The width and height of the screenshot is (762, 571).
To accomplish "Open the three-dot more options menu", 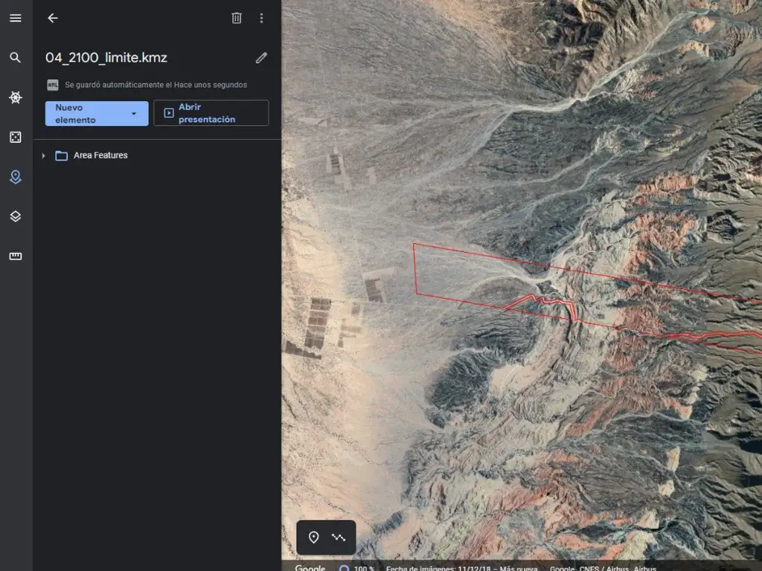I will coord(261,18).
